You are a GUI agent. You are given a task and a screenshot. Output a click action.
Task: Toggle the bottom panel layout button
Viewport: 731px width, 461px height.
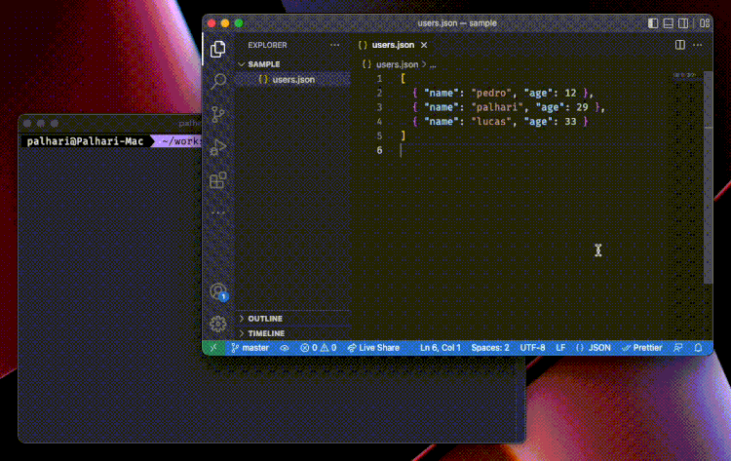(668, 23)
